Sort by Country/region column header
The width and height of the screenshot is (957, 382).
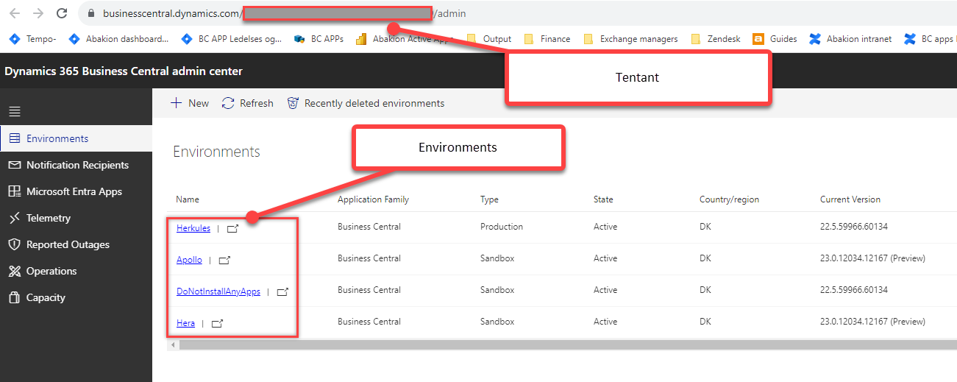729,199
